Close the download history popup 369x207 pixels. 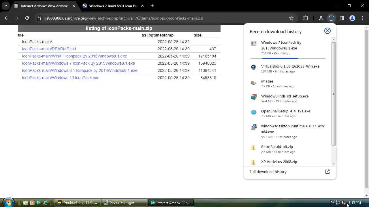pos(327,31)
